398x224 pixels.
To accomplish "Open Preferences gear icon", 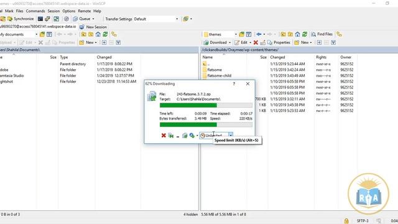I will point(67,19).
